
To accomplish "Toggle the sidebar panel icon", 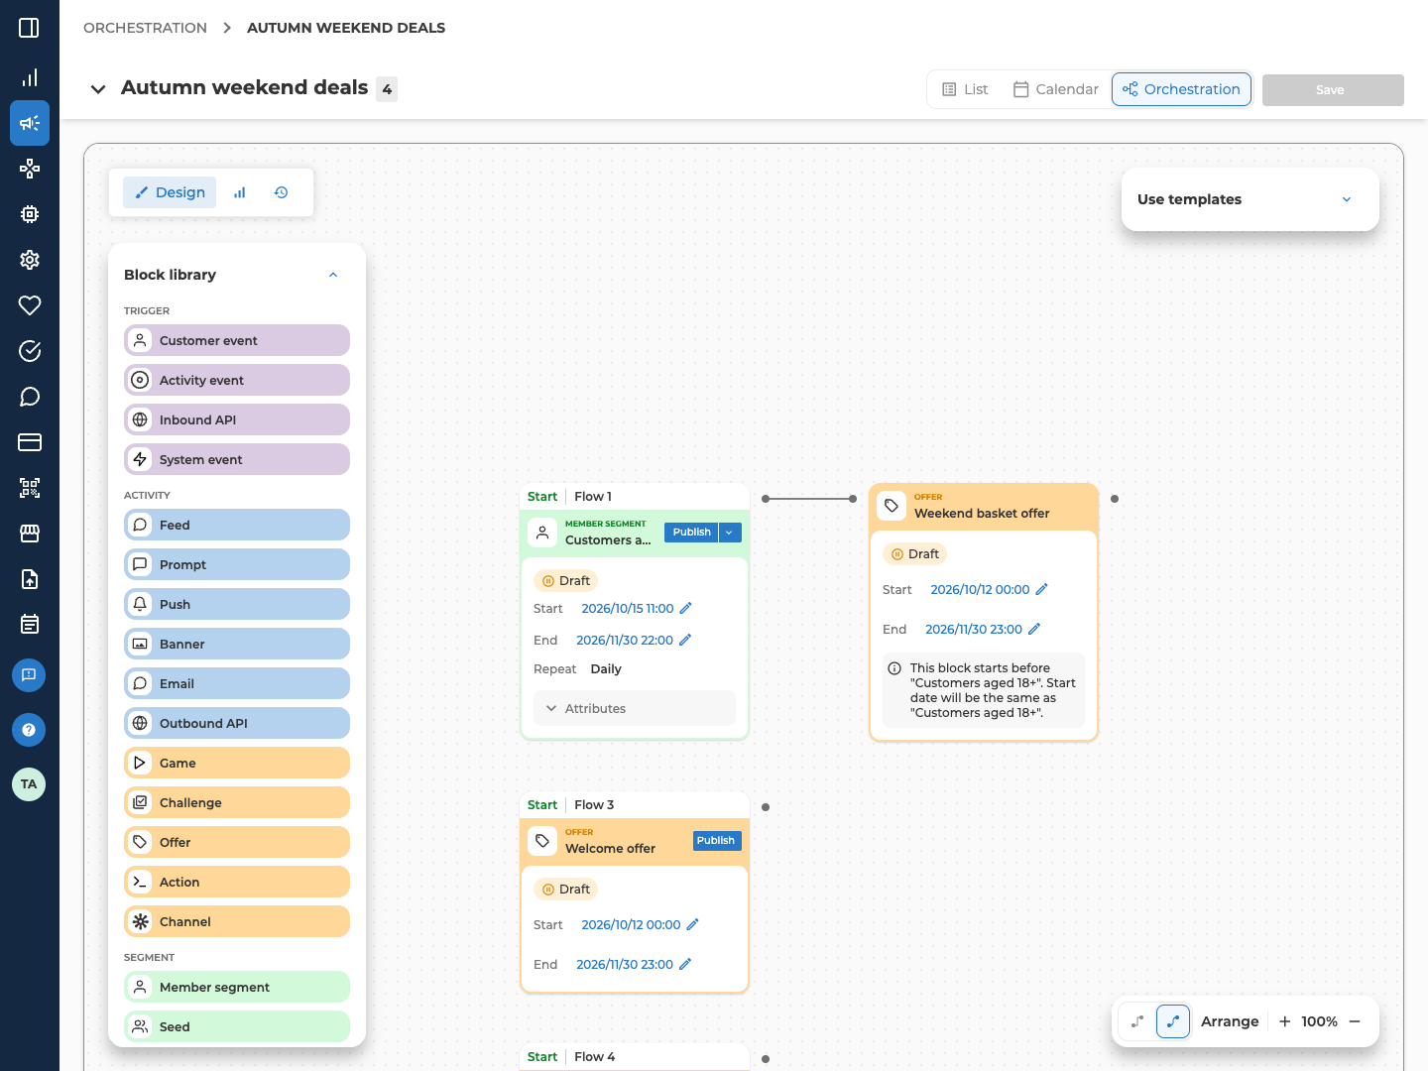I will tap(29, 28).
